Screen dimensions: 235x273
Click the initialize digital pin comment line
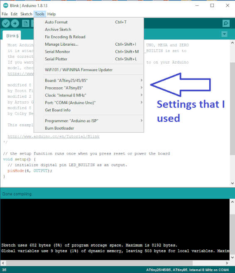point(68,165)
